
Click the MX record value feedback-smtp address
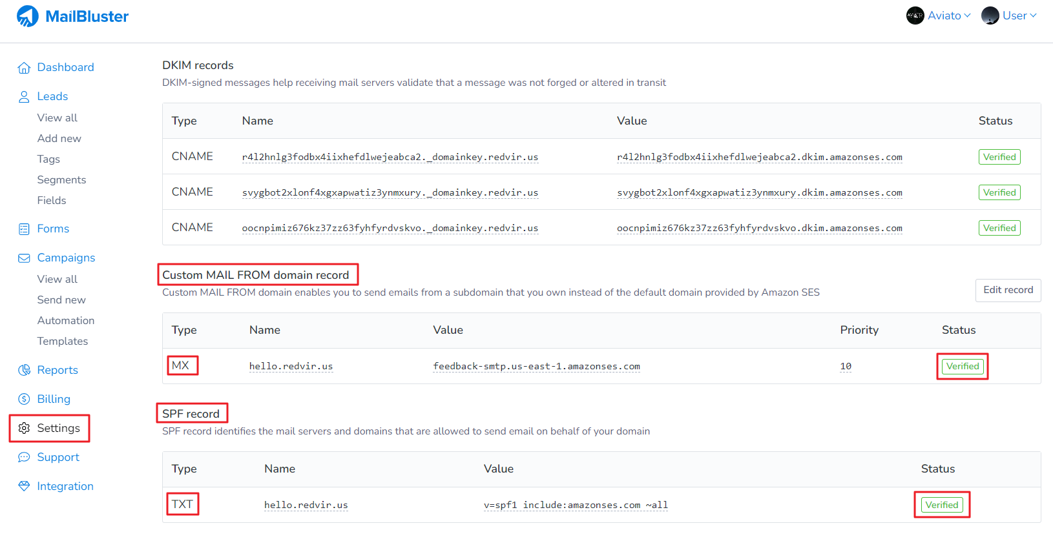536,366
